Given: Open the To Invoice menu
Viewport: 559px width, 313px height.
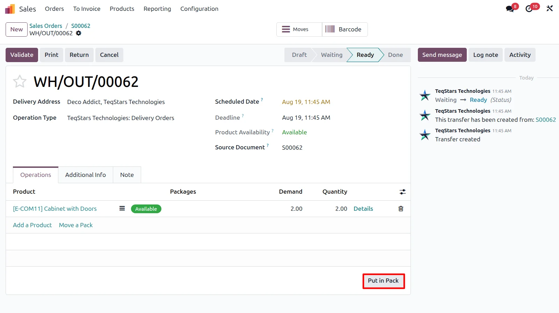Looking at the screenshot, I should [x=87, y=9].
